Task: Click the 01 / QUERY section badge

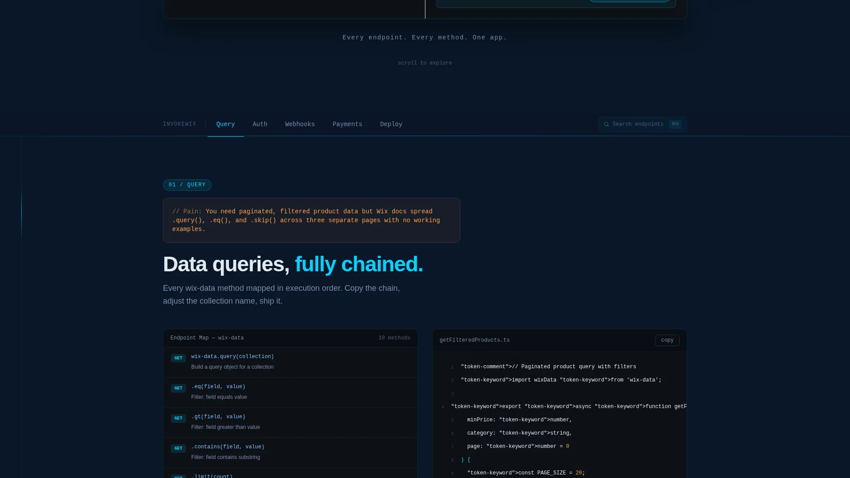Action: pyautogui.click(x=187, y=185)
